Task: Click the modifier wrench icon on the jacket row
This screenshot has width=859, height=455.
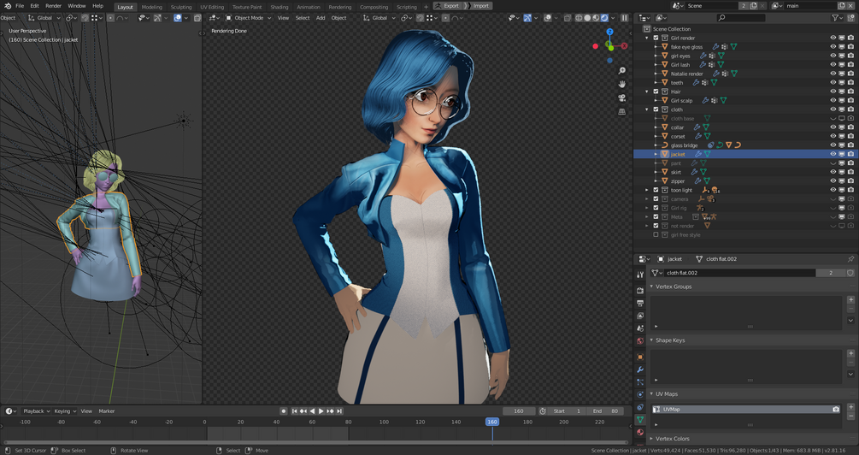Action: (x=698, y=155)
